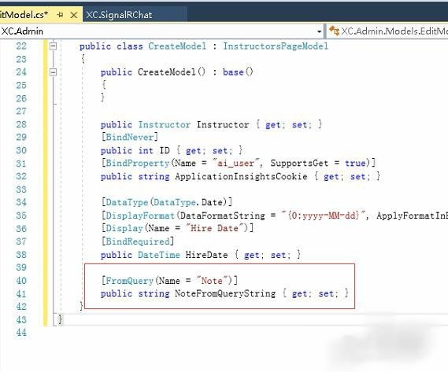Viewport: 448px width, 372px height.
Task: Click ApplicationInsightsCookie property name
Action: tap(241, 176)
